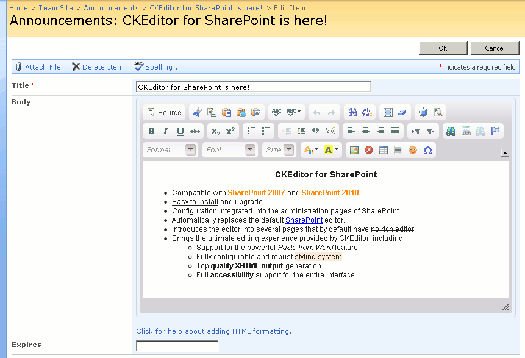The width and height of the screenshot is (525, 358).
Task: Click the Decrease Indent icon
Action: pos(287,131)
